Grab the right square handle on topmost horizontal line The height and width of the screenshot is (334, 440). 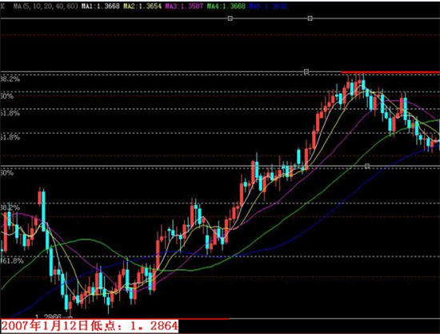pos(310,18)
